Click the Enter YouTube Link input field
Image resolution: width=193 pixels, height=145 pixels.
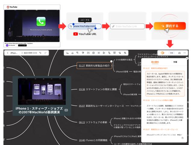tap(127, 26)
